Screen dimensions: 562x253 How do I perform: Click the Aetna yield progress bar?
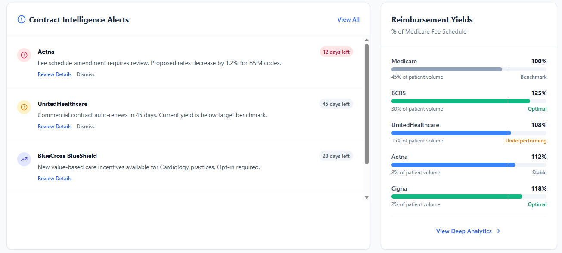click(469, 165)
